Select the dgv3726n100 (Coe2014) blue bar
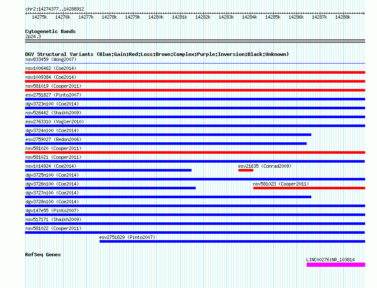Viewport: 377px width, 288px height. click(111, 188)
